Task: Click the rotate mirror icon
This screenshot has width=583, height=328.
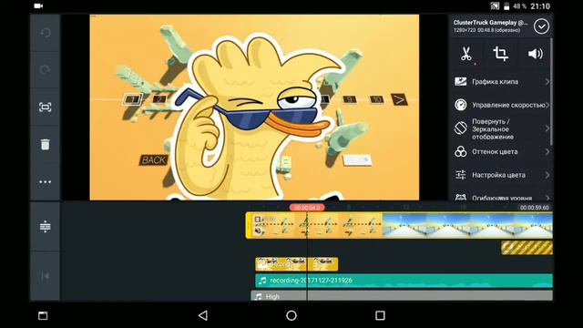Action: 461,128
